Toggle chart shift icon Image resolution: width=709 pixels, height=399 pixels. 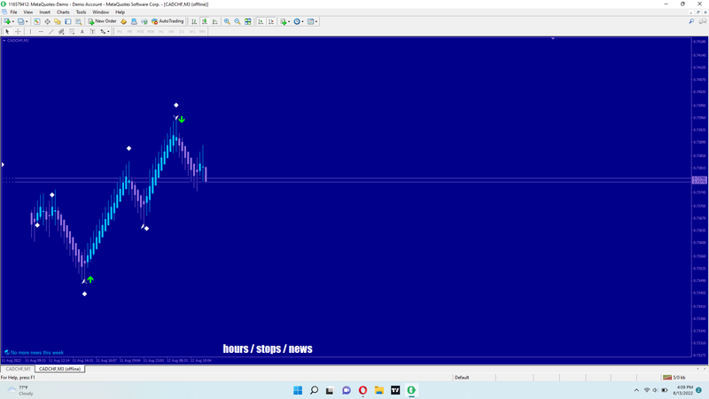(271, 21)
